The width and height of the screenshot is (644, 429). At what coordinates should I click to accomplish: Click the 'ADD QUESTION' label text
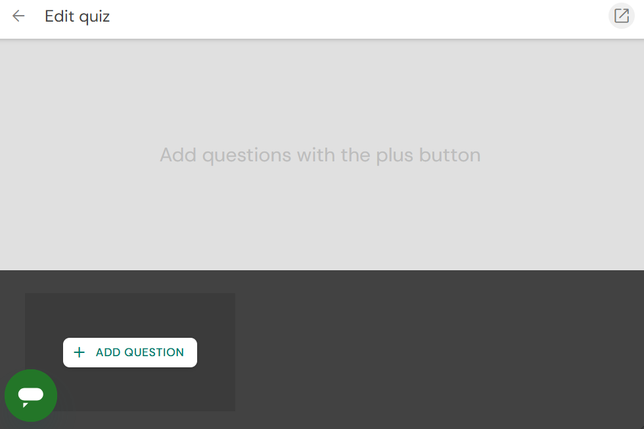pos(140,352)
